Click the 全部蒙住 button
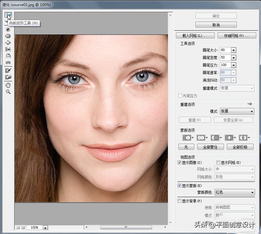Screen dimensions: 261x234 click(x=210, y=147)
